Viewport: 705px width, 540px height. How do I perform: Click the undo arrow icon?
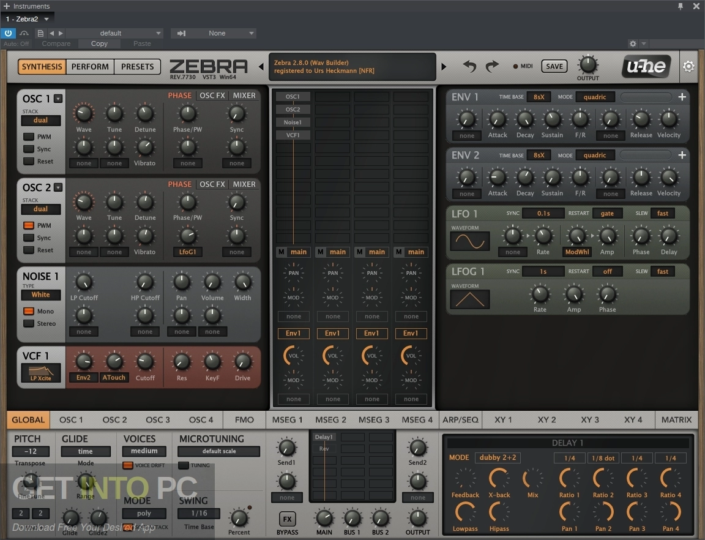click(469, 66)
